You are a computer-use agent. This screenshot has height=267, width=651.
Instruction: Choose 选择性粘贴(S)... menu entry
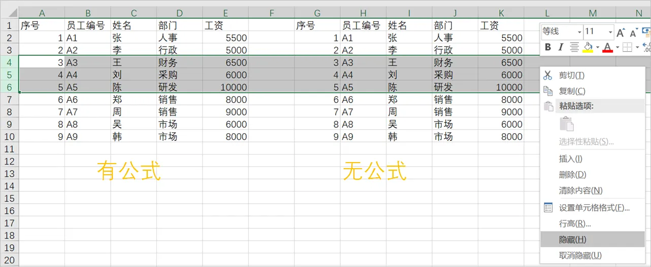coord(593,141)
